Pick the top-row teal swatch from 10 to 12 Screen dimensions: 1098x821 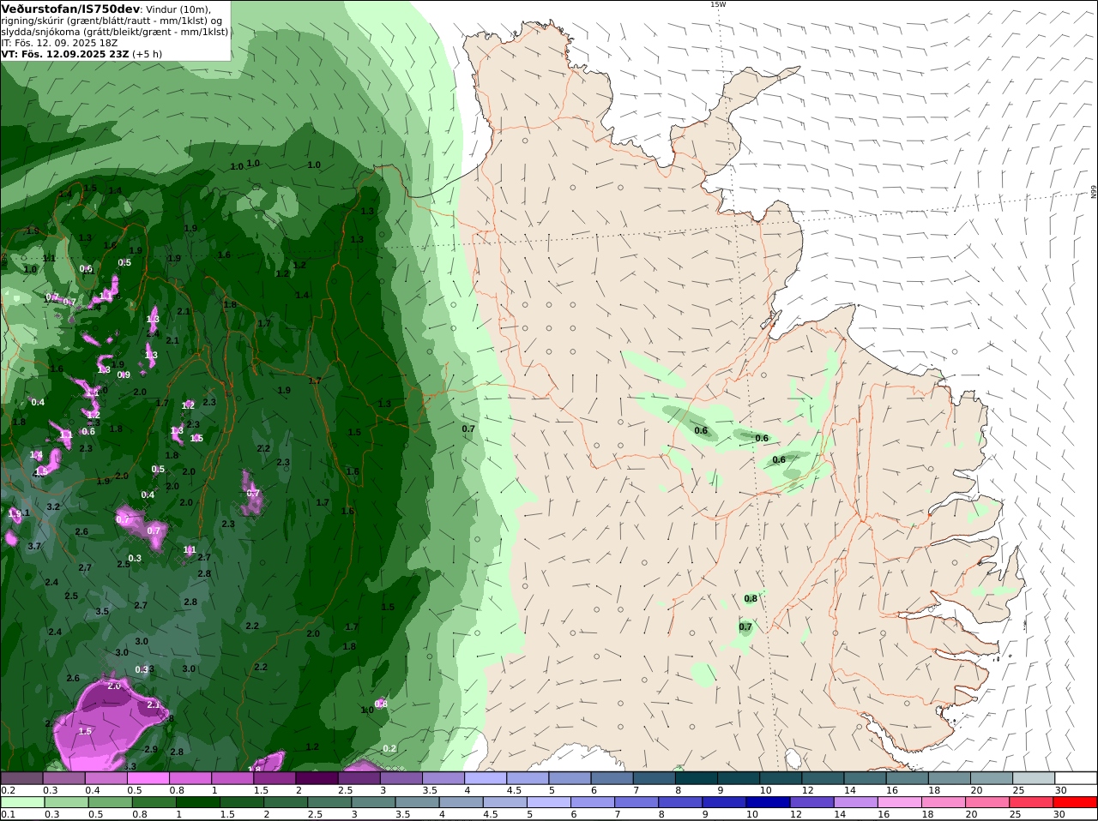pyautogui.click(x=781, y=778)
